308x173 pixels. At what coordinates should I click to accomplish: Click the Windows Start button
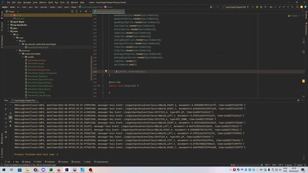(x=3, y=170)
